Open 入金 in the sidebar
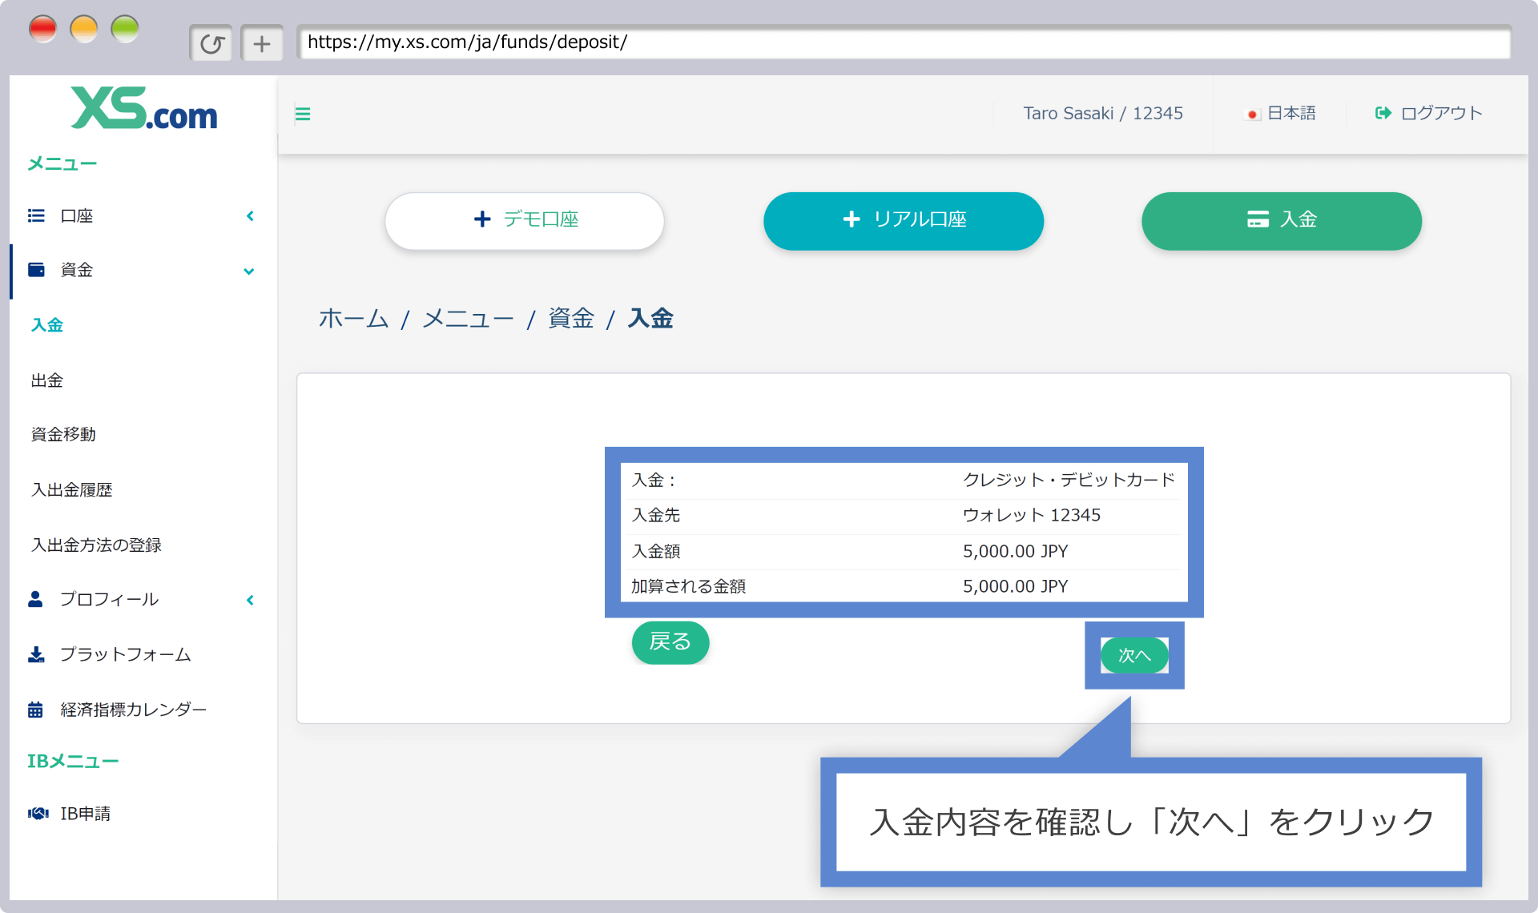This screenshot has height=913, width=1538. click(47, 325)
